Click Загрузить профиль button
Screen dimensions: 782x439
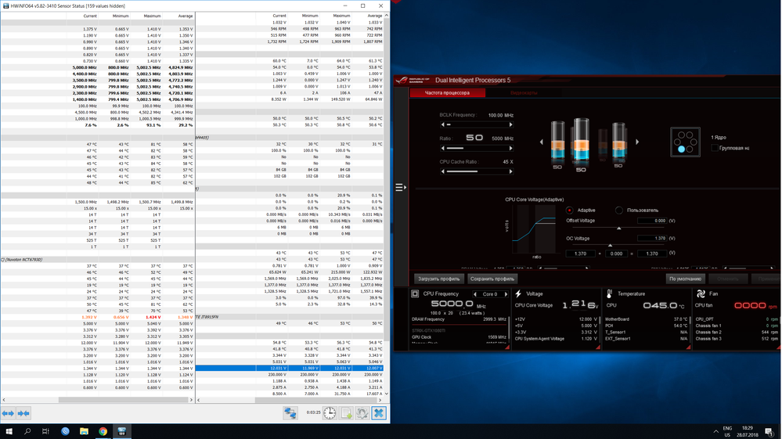tap(439, 279)
